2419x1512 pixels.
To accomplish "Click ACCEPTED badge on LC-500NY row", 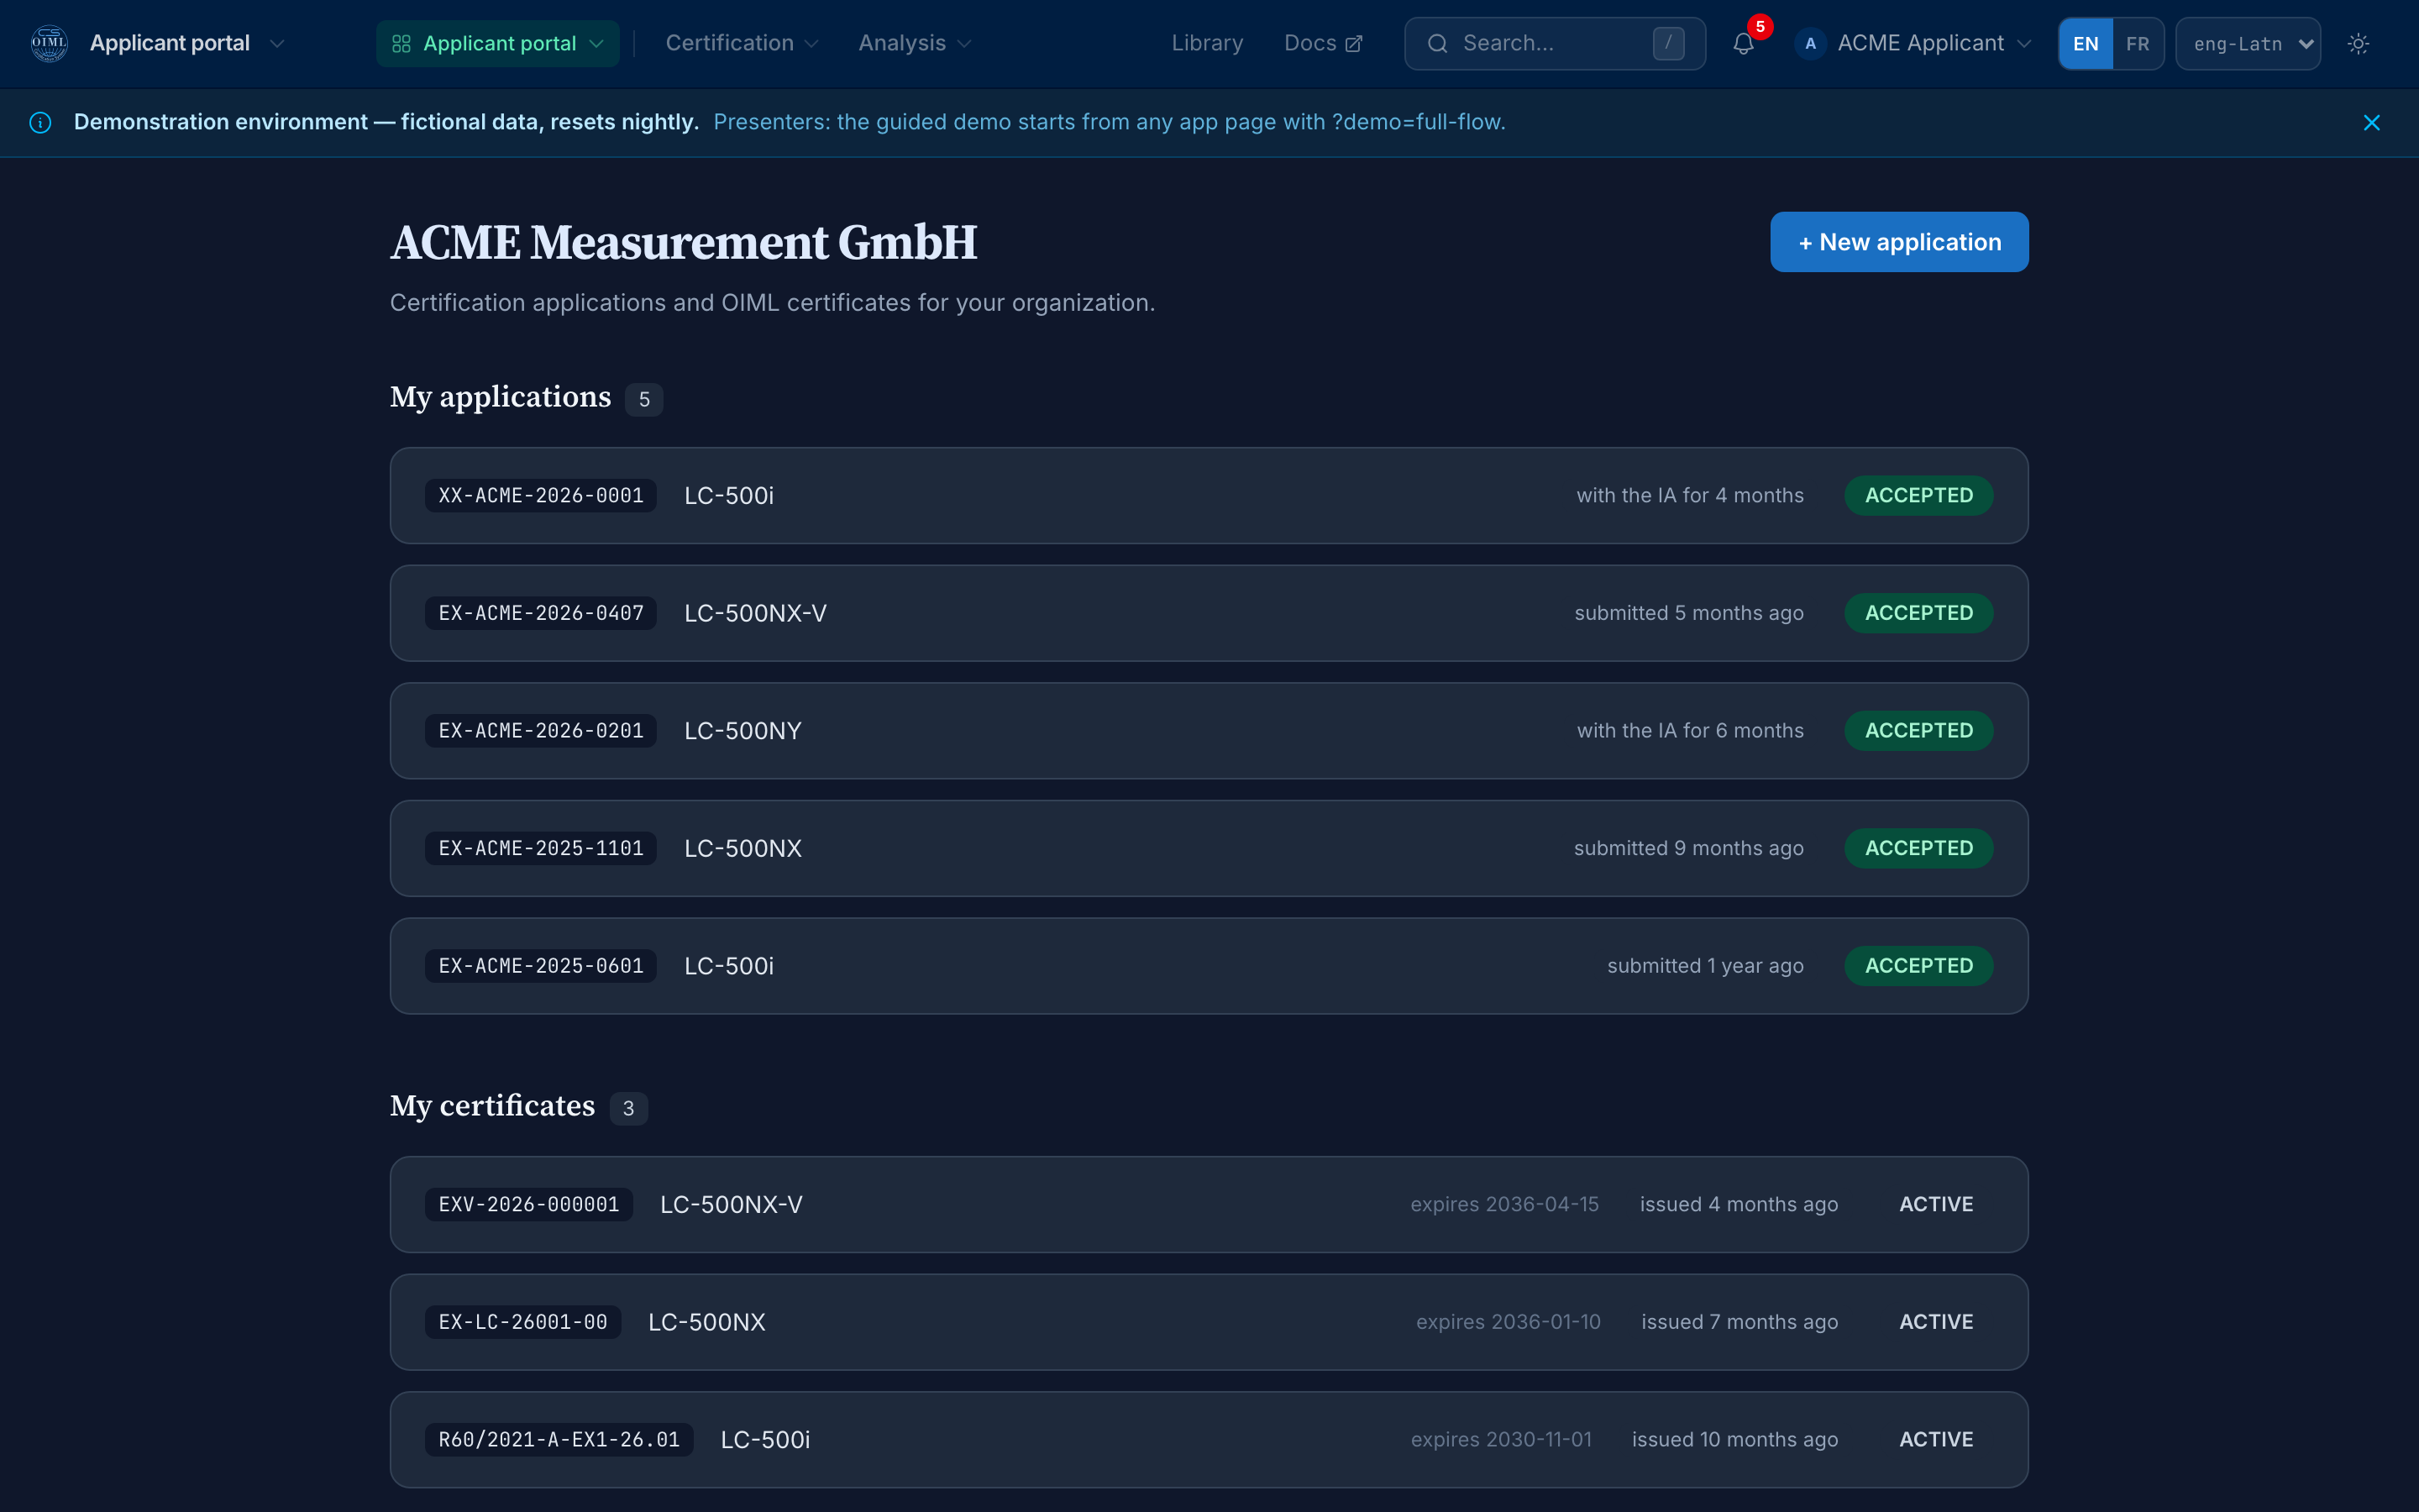I will pos(1918,731).
